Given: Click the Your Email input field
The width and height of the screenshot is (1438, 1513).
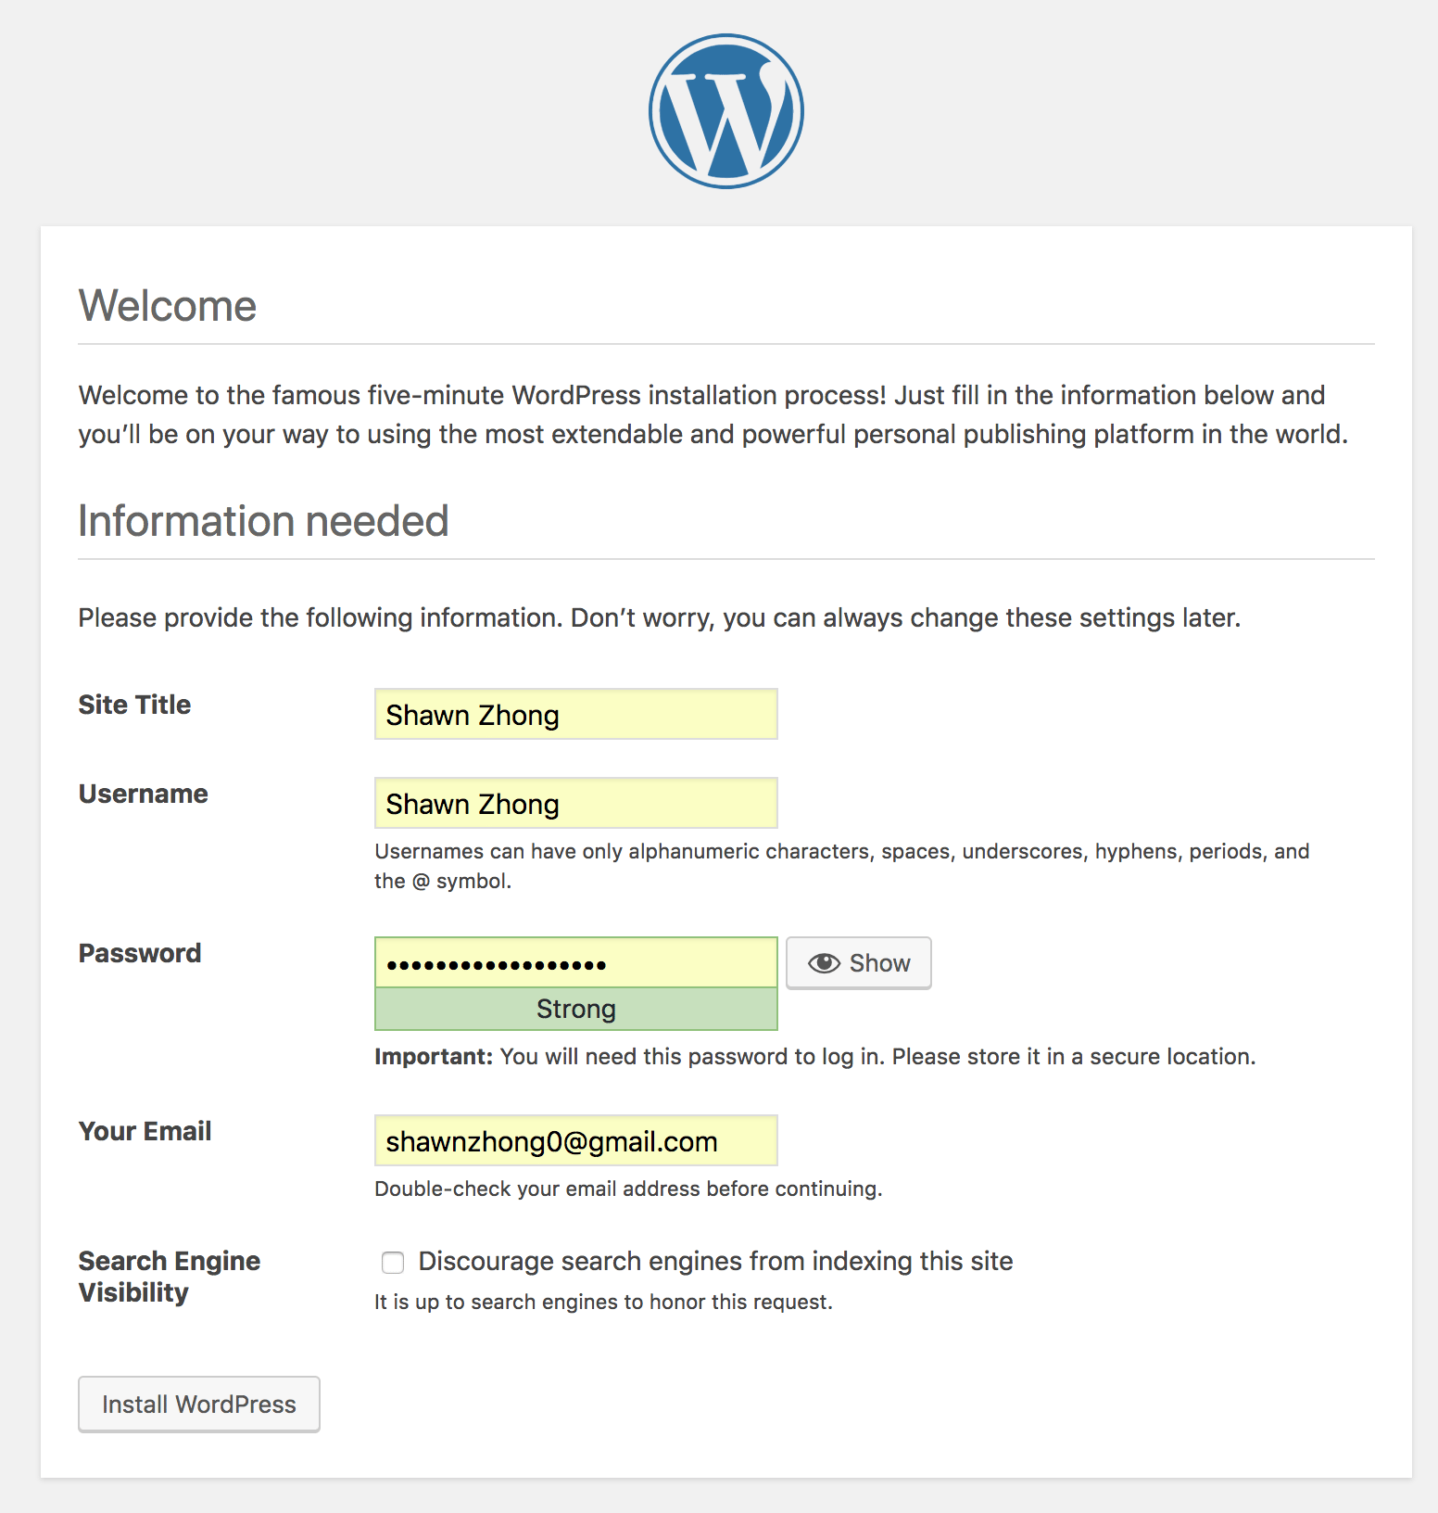Looking at the screenshot, I should [x=575, y=1141].
